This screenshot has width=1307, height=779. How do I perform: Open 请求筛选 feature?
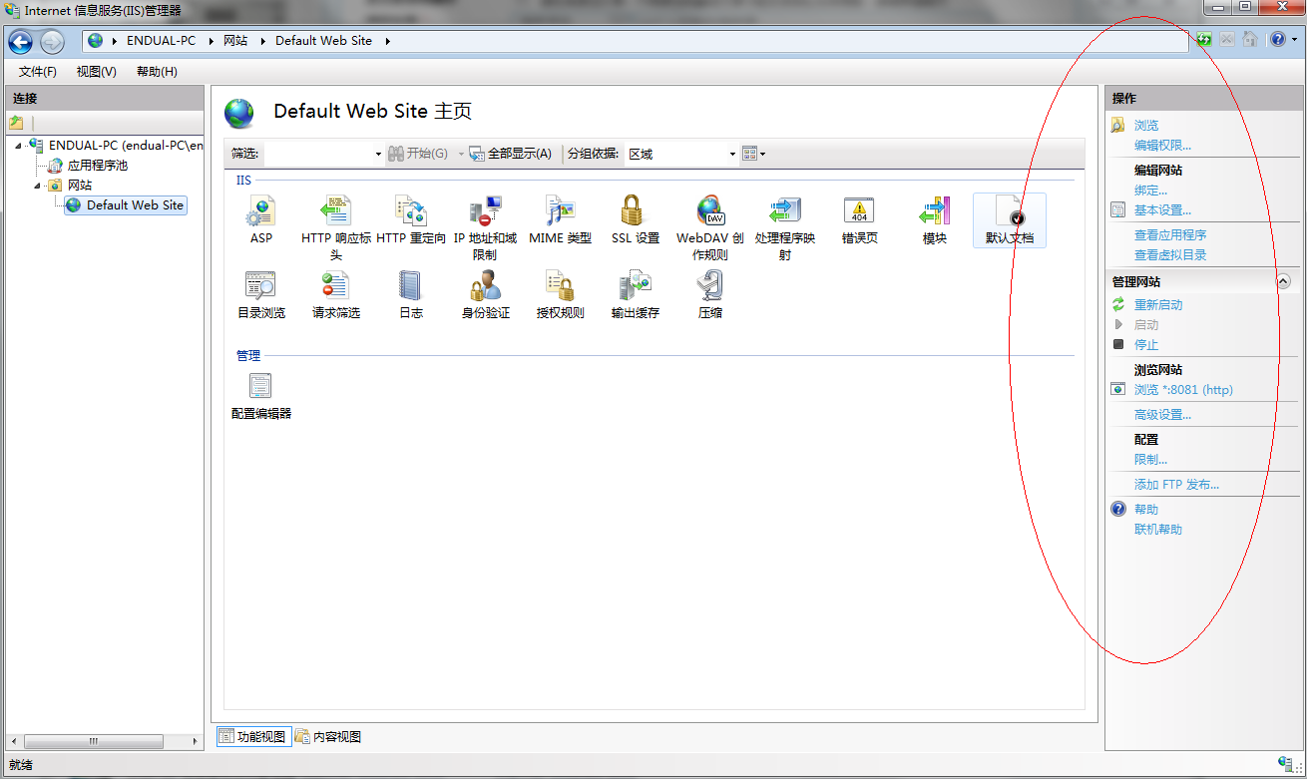335,294
